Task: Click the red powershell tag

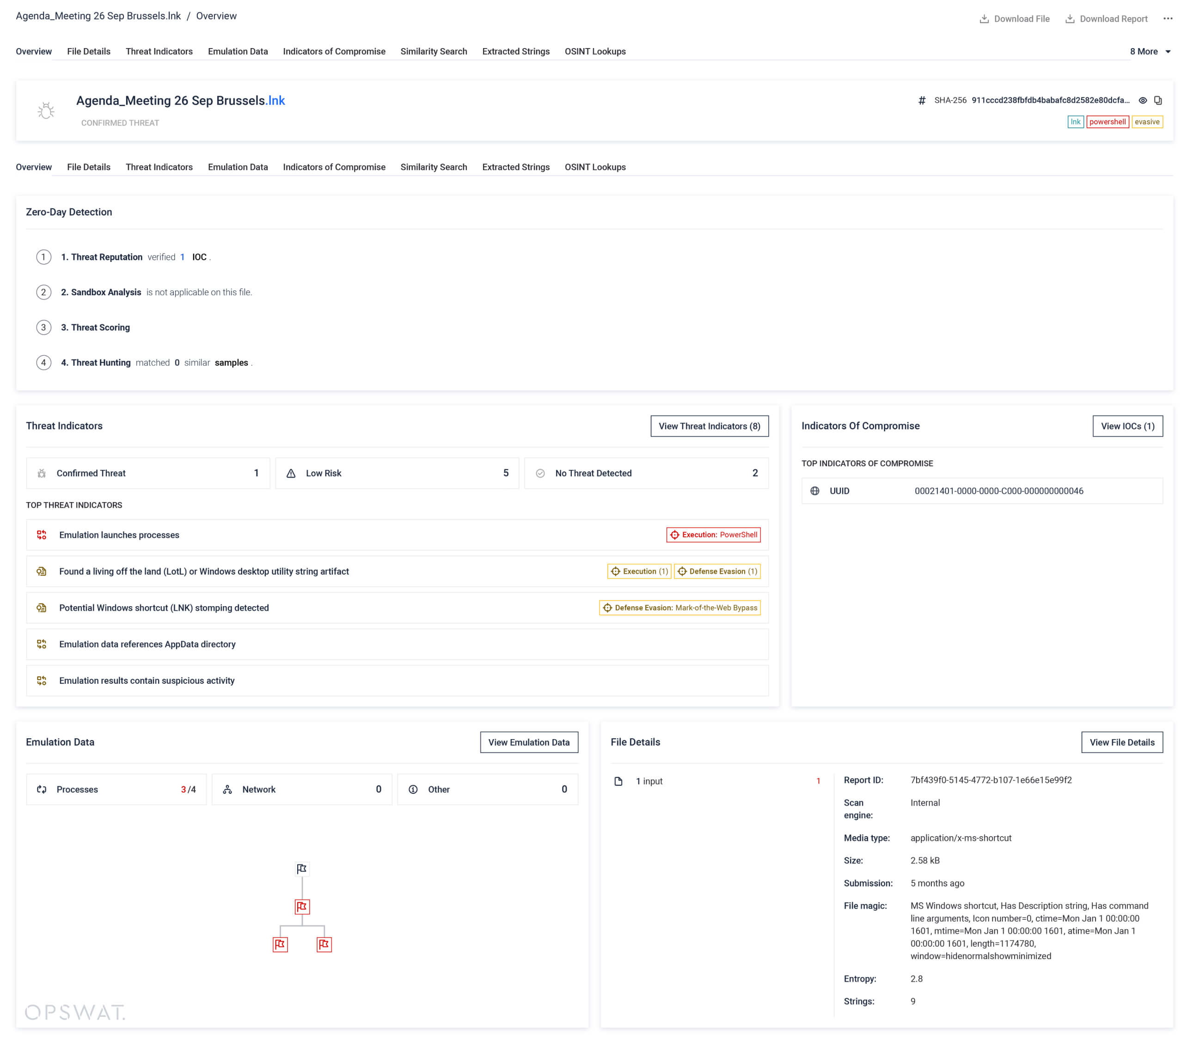Action: 1107,122
